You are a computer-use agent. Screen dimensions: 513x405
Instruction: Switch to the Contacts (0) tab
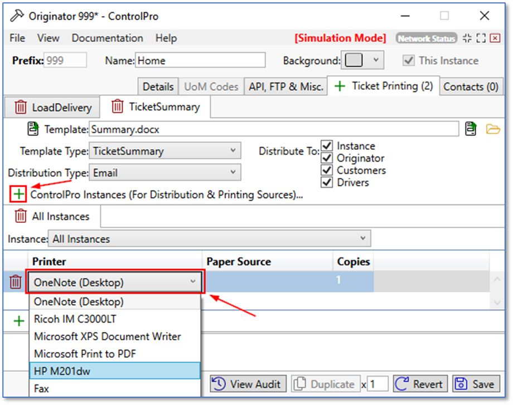(471, 87)
